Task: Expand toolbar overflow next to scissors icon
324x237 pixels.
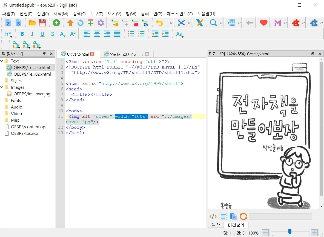Action: pyautogui.click(x=189, y=23)
